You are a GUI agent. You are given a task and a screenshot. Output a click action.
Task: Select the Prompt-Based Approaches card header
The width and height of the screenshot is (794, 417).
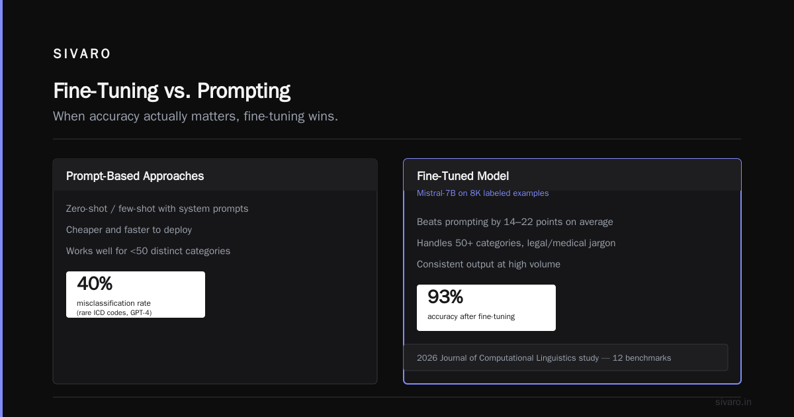(x=215, y=175)
